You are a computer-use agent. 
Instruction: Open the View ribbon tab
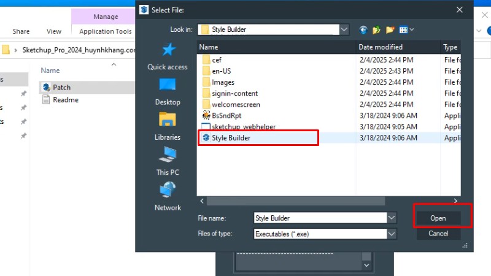[x=54, y=31]
